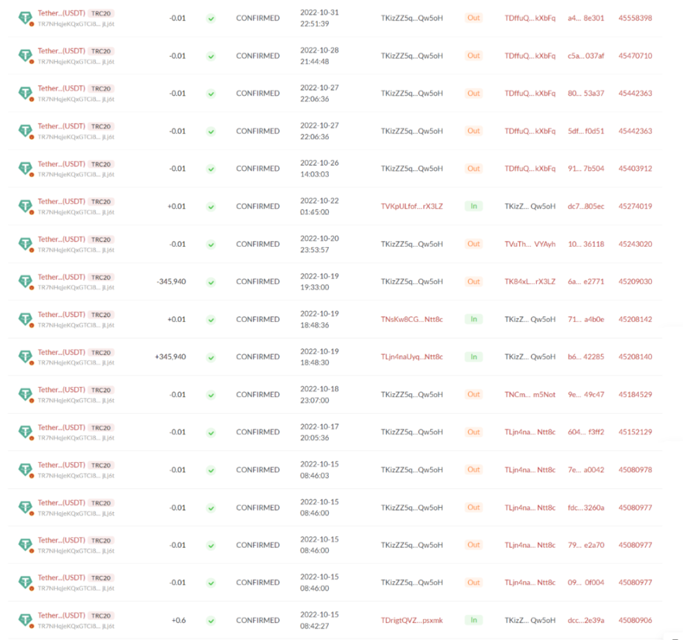Open recipient address TVuTh...VYAyh

[530, 244]
